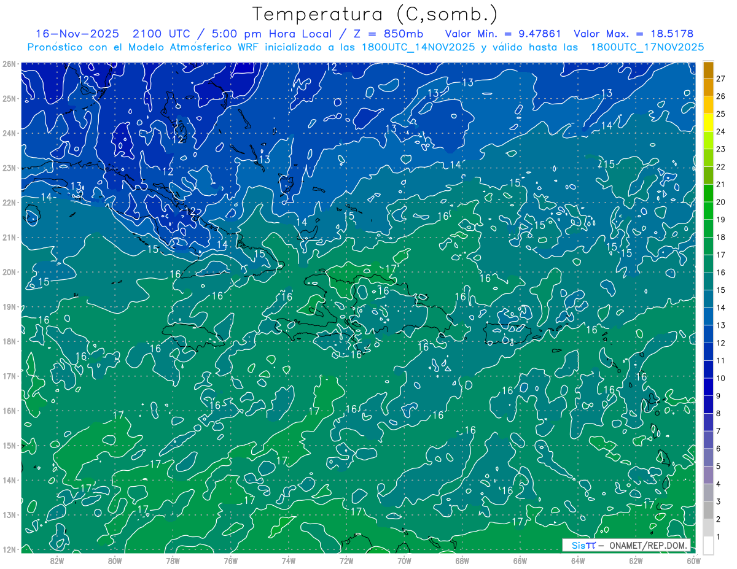This screenshot has height=569, width=737.
Task: Click the '13N' latitude axis label
Action: point(9,515)
